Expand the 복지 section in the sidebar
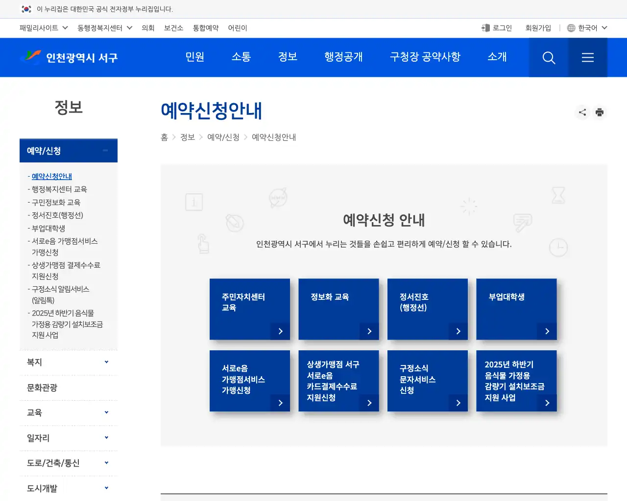Viewport: 627px width, 501px height. pos(68,362)
